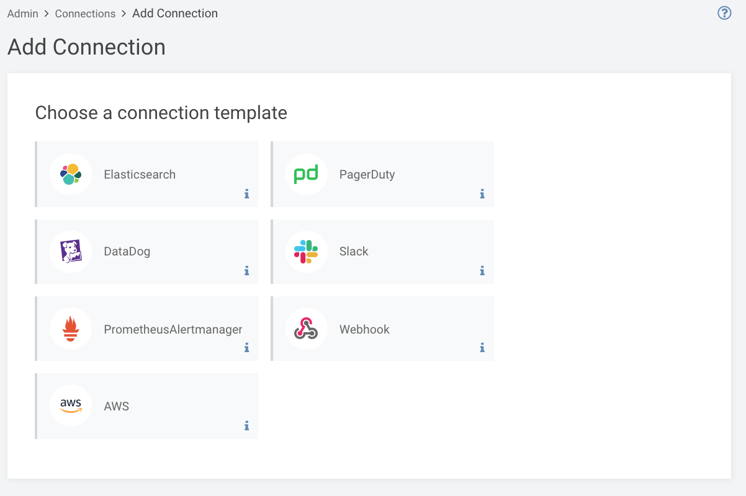This screenshot has width=746, height=496.
Task: Show info for DataDog template
Action: (246, 271)
